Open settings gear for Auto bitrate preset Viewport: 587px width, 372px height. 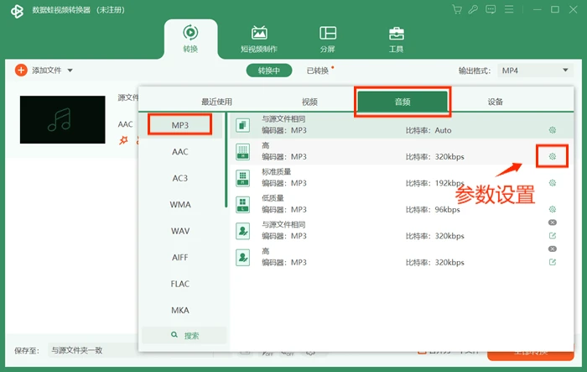552,130
